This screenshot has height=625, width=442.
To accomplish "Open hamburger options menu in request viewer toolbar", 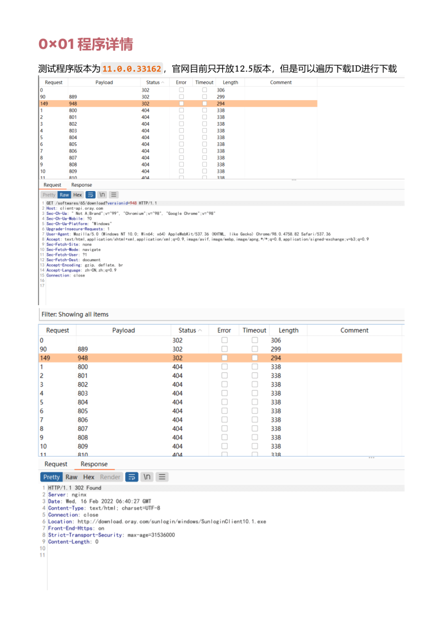I will 114,195.
